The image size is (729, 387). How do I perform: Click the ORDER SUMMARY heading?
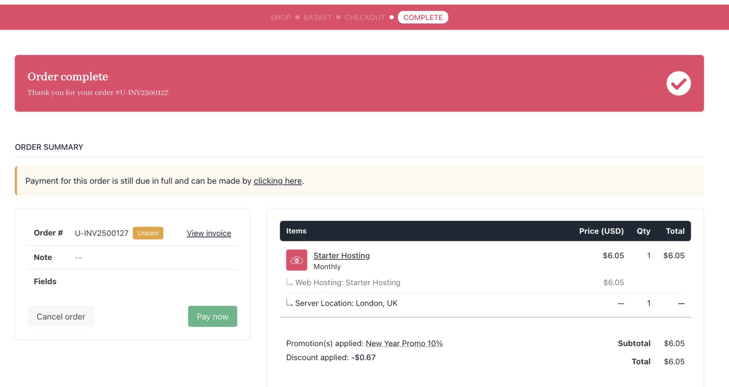pyautogui.click(x=49, y=147)
